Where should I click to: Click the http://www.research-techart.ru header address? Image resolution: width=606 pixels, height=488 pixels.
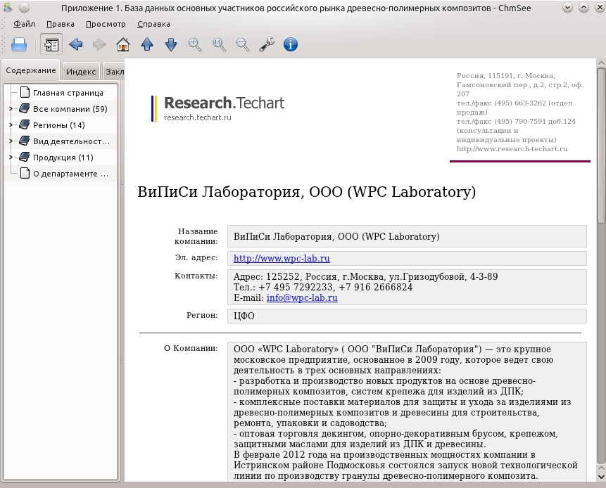(512, 148)
